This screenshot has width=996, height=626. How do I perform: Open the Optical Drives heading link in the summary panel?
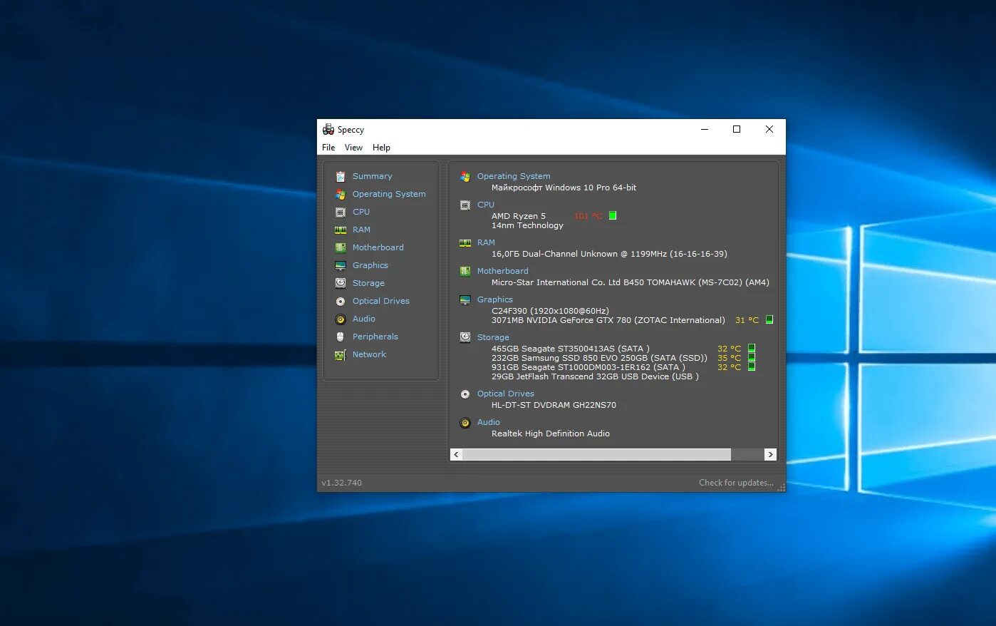tap(506, 394)
